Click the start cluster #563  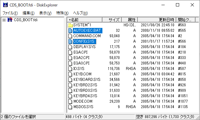pyautogui.click(x=182, y=25)
